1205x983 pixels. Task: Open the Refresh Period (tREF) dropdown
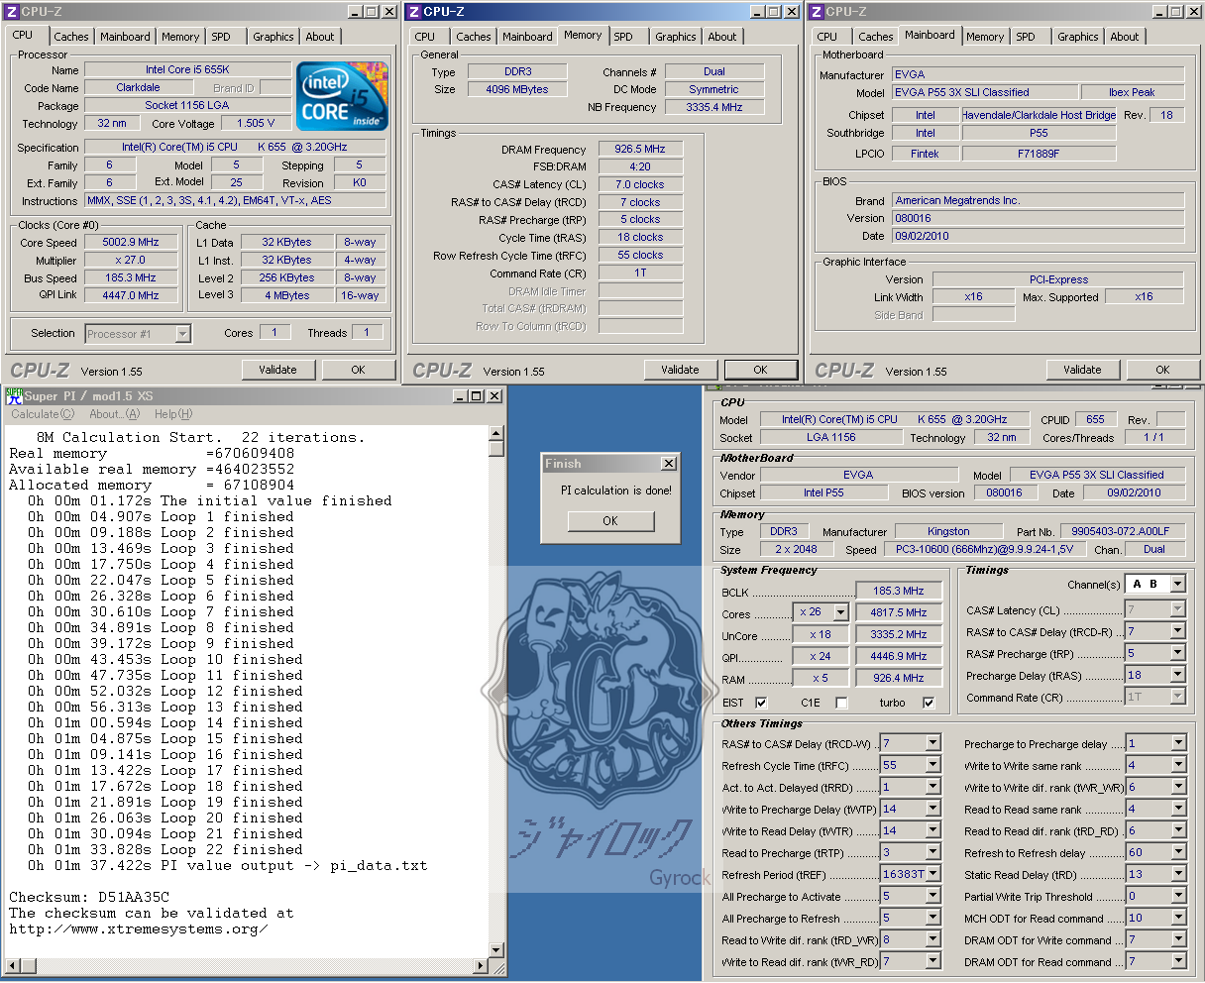932,874
